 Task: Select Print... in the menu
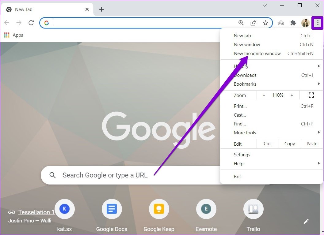click(x=272, y=106)
